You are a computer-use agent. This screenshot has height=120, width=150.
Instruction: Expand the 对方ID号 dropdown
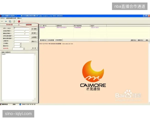point(24,49)
